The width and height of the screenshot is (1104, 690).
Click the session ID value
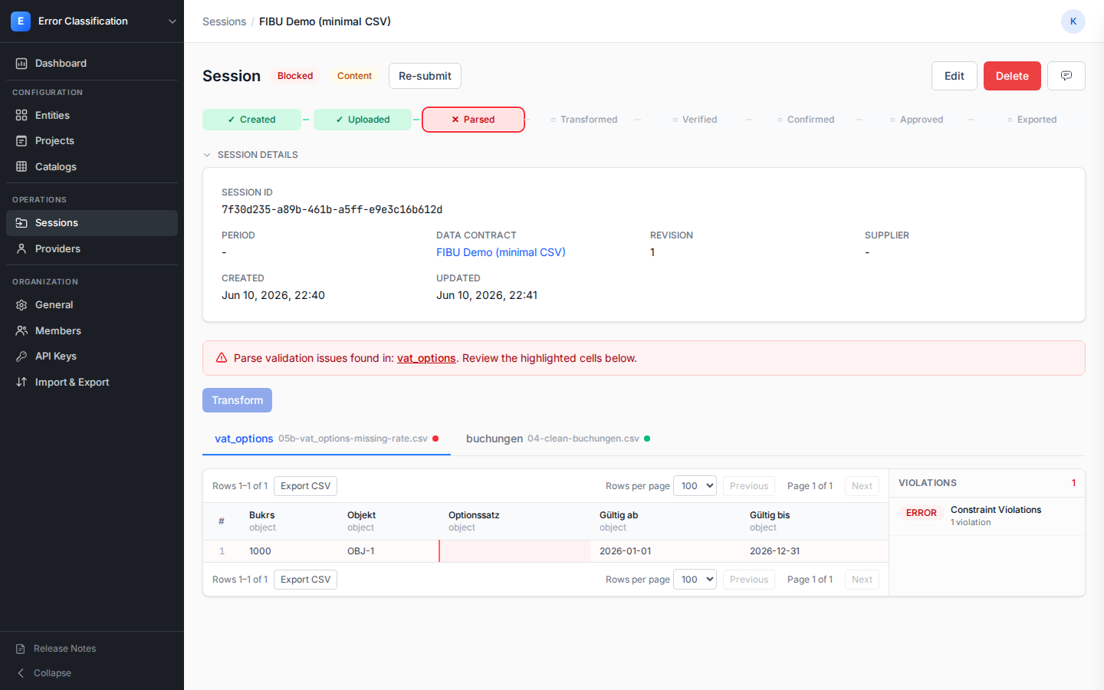click(x=332, y=209)
